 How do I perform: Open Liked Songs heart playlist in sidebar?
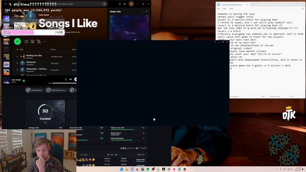coord(6,19)
